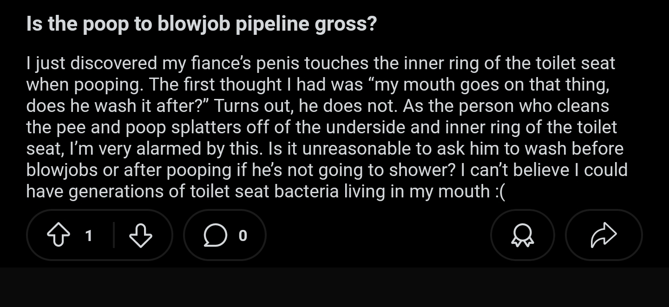Click the word "Is" starting the title

[34, 24]
